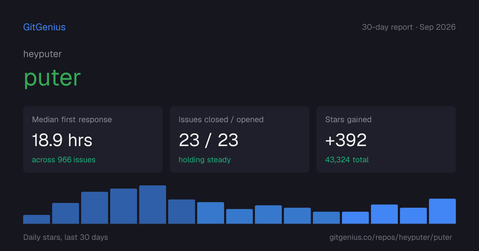Select the 30-day report Sep 2026 label
The width and height of the screenshot is (479, 251).
point(409,27)
